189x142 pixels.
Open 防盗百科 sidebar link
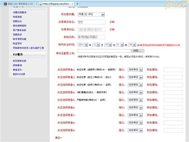17,44
